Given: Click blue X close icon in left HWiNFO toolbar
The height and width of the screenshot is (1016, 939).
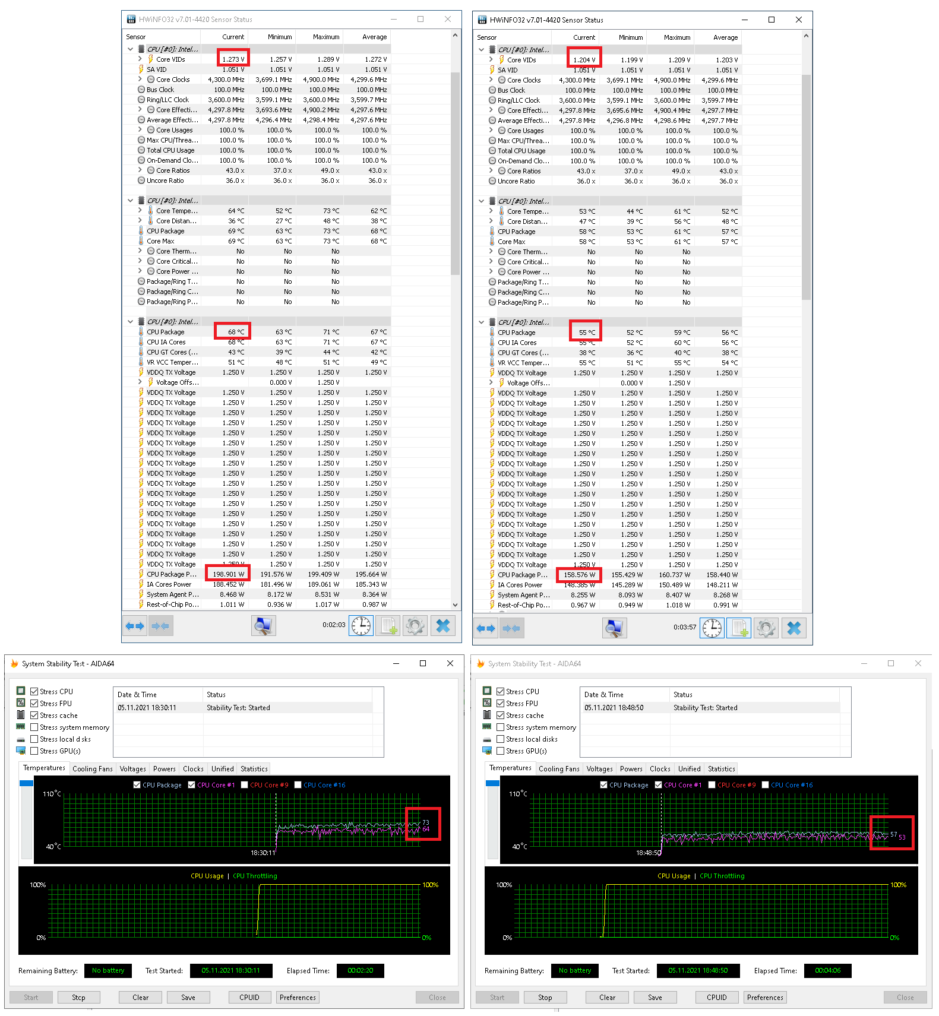Looking at the screenshot, I should pyautogui.click(x=443, y=625).
